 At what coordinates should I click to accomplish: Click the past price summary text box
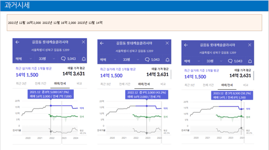point(134,23)
